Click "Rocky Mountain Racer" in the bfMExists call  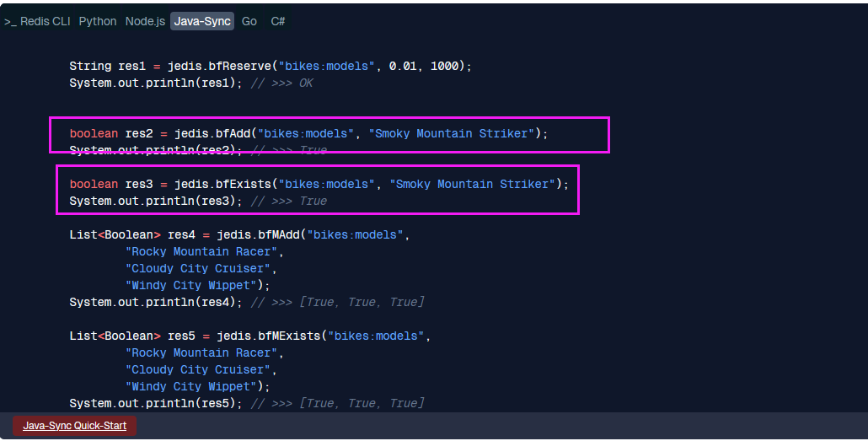point(201,353)
